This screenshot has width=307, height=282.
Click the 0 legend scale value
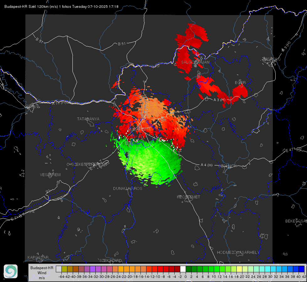tap(186, 277)
